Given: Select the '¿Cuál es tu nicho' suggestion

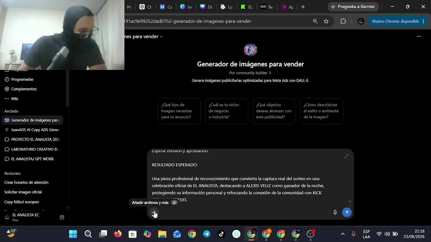Looking at the screenshot, I should point(227,111).
